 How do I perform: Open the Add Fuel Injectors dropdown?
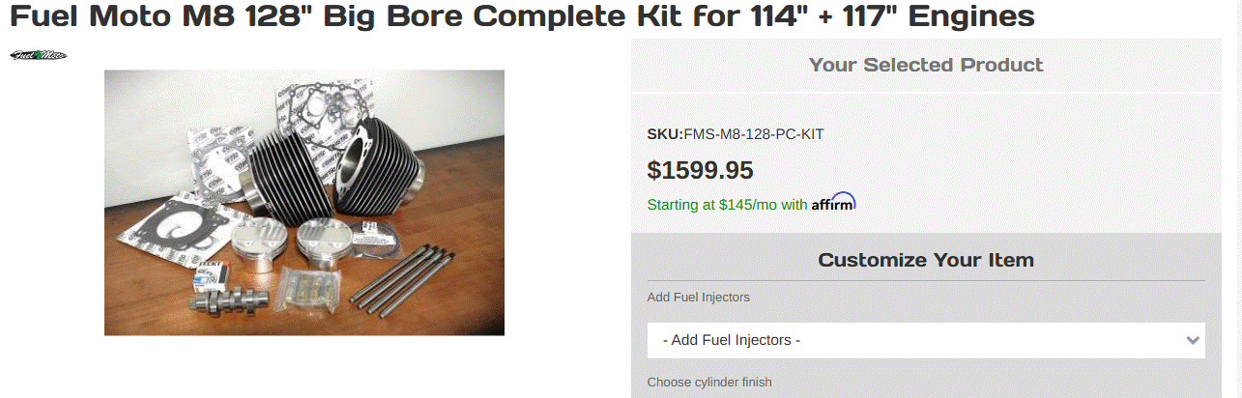pos(925,340)
